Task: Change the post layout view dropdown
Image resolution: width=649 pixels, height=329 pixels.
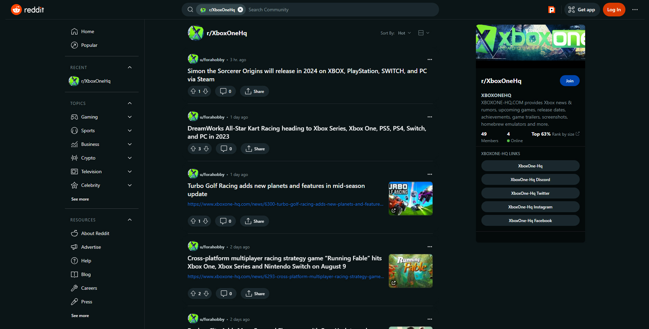Action: pos(424,33)
